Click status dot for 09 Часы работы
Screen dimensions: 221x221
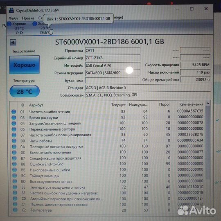click(x=14, y=141)
